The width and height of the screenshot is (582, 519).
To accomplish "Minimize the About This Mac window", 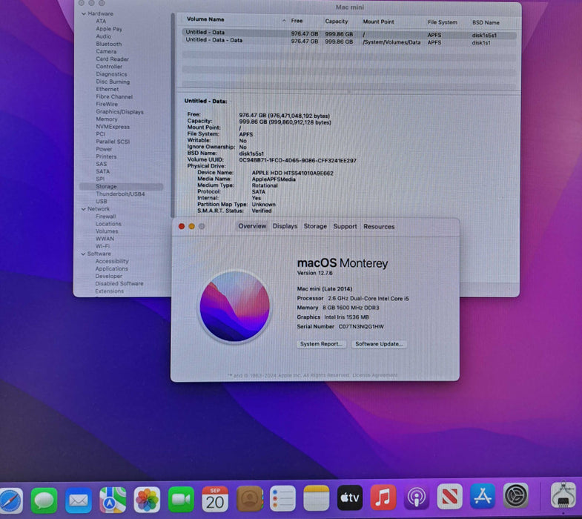I will pyautogui.click(x=191, y=226).
